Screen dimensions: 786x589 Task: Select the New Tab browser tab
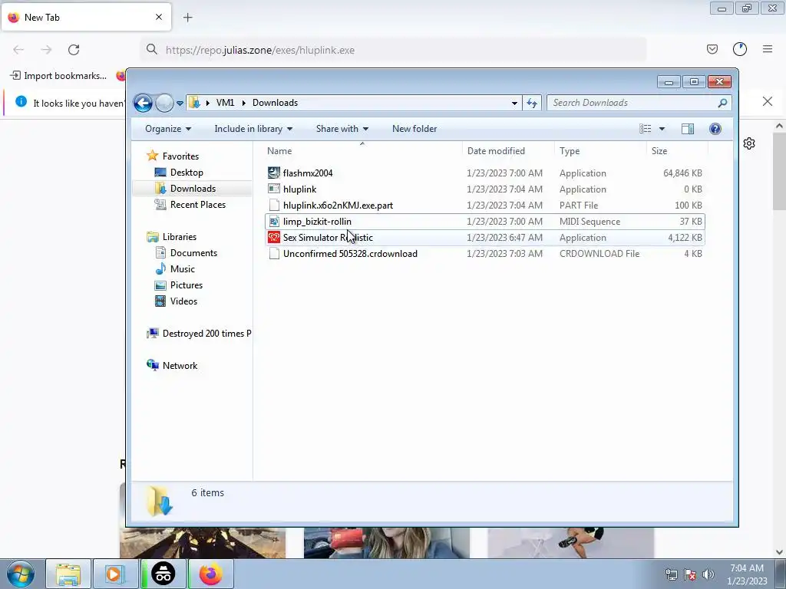click(86, 17)
